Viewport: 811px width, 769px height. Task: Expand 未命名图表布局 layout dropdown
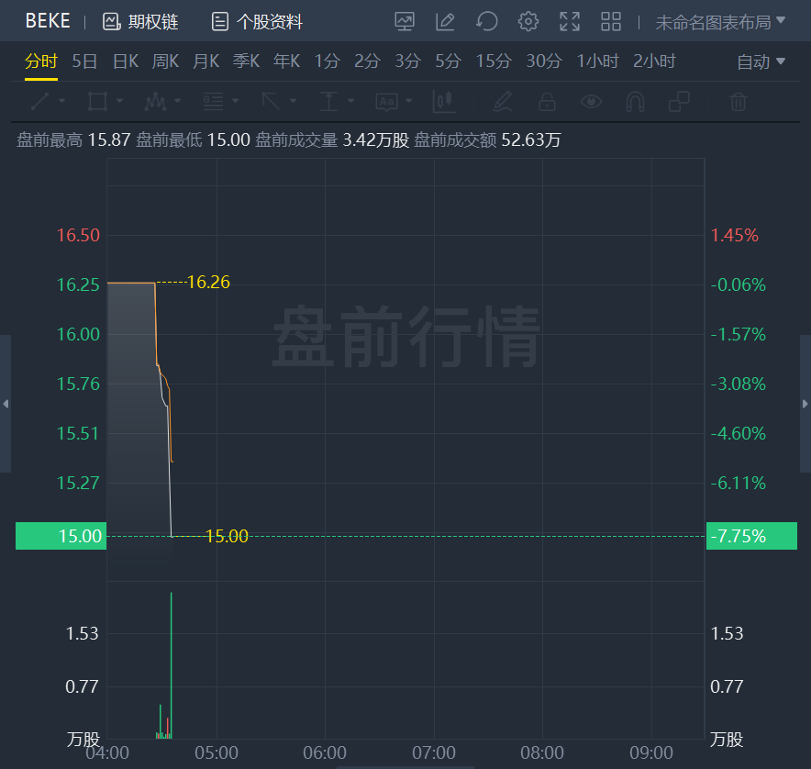720,22
